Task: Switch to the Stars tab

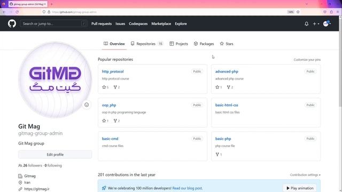Action: tap(227, 44)
